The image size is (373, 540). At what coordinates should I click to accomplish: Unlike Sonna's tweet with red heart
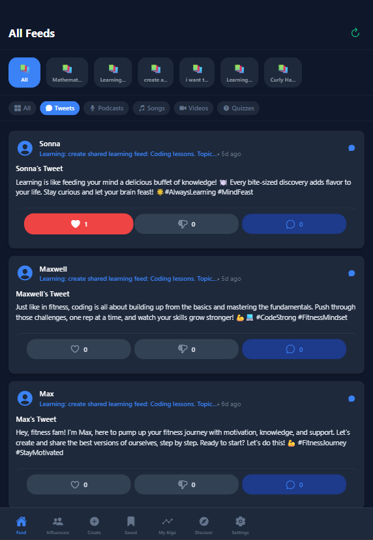pos(79,224)
